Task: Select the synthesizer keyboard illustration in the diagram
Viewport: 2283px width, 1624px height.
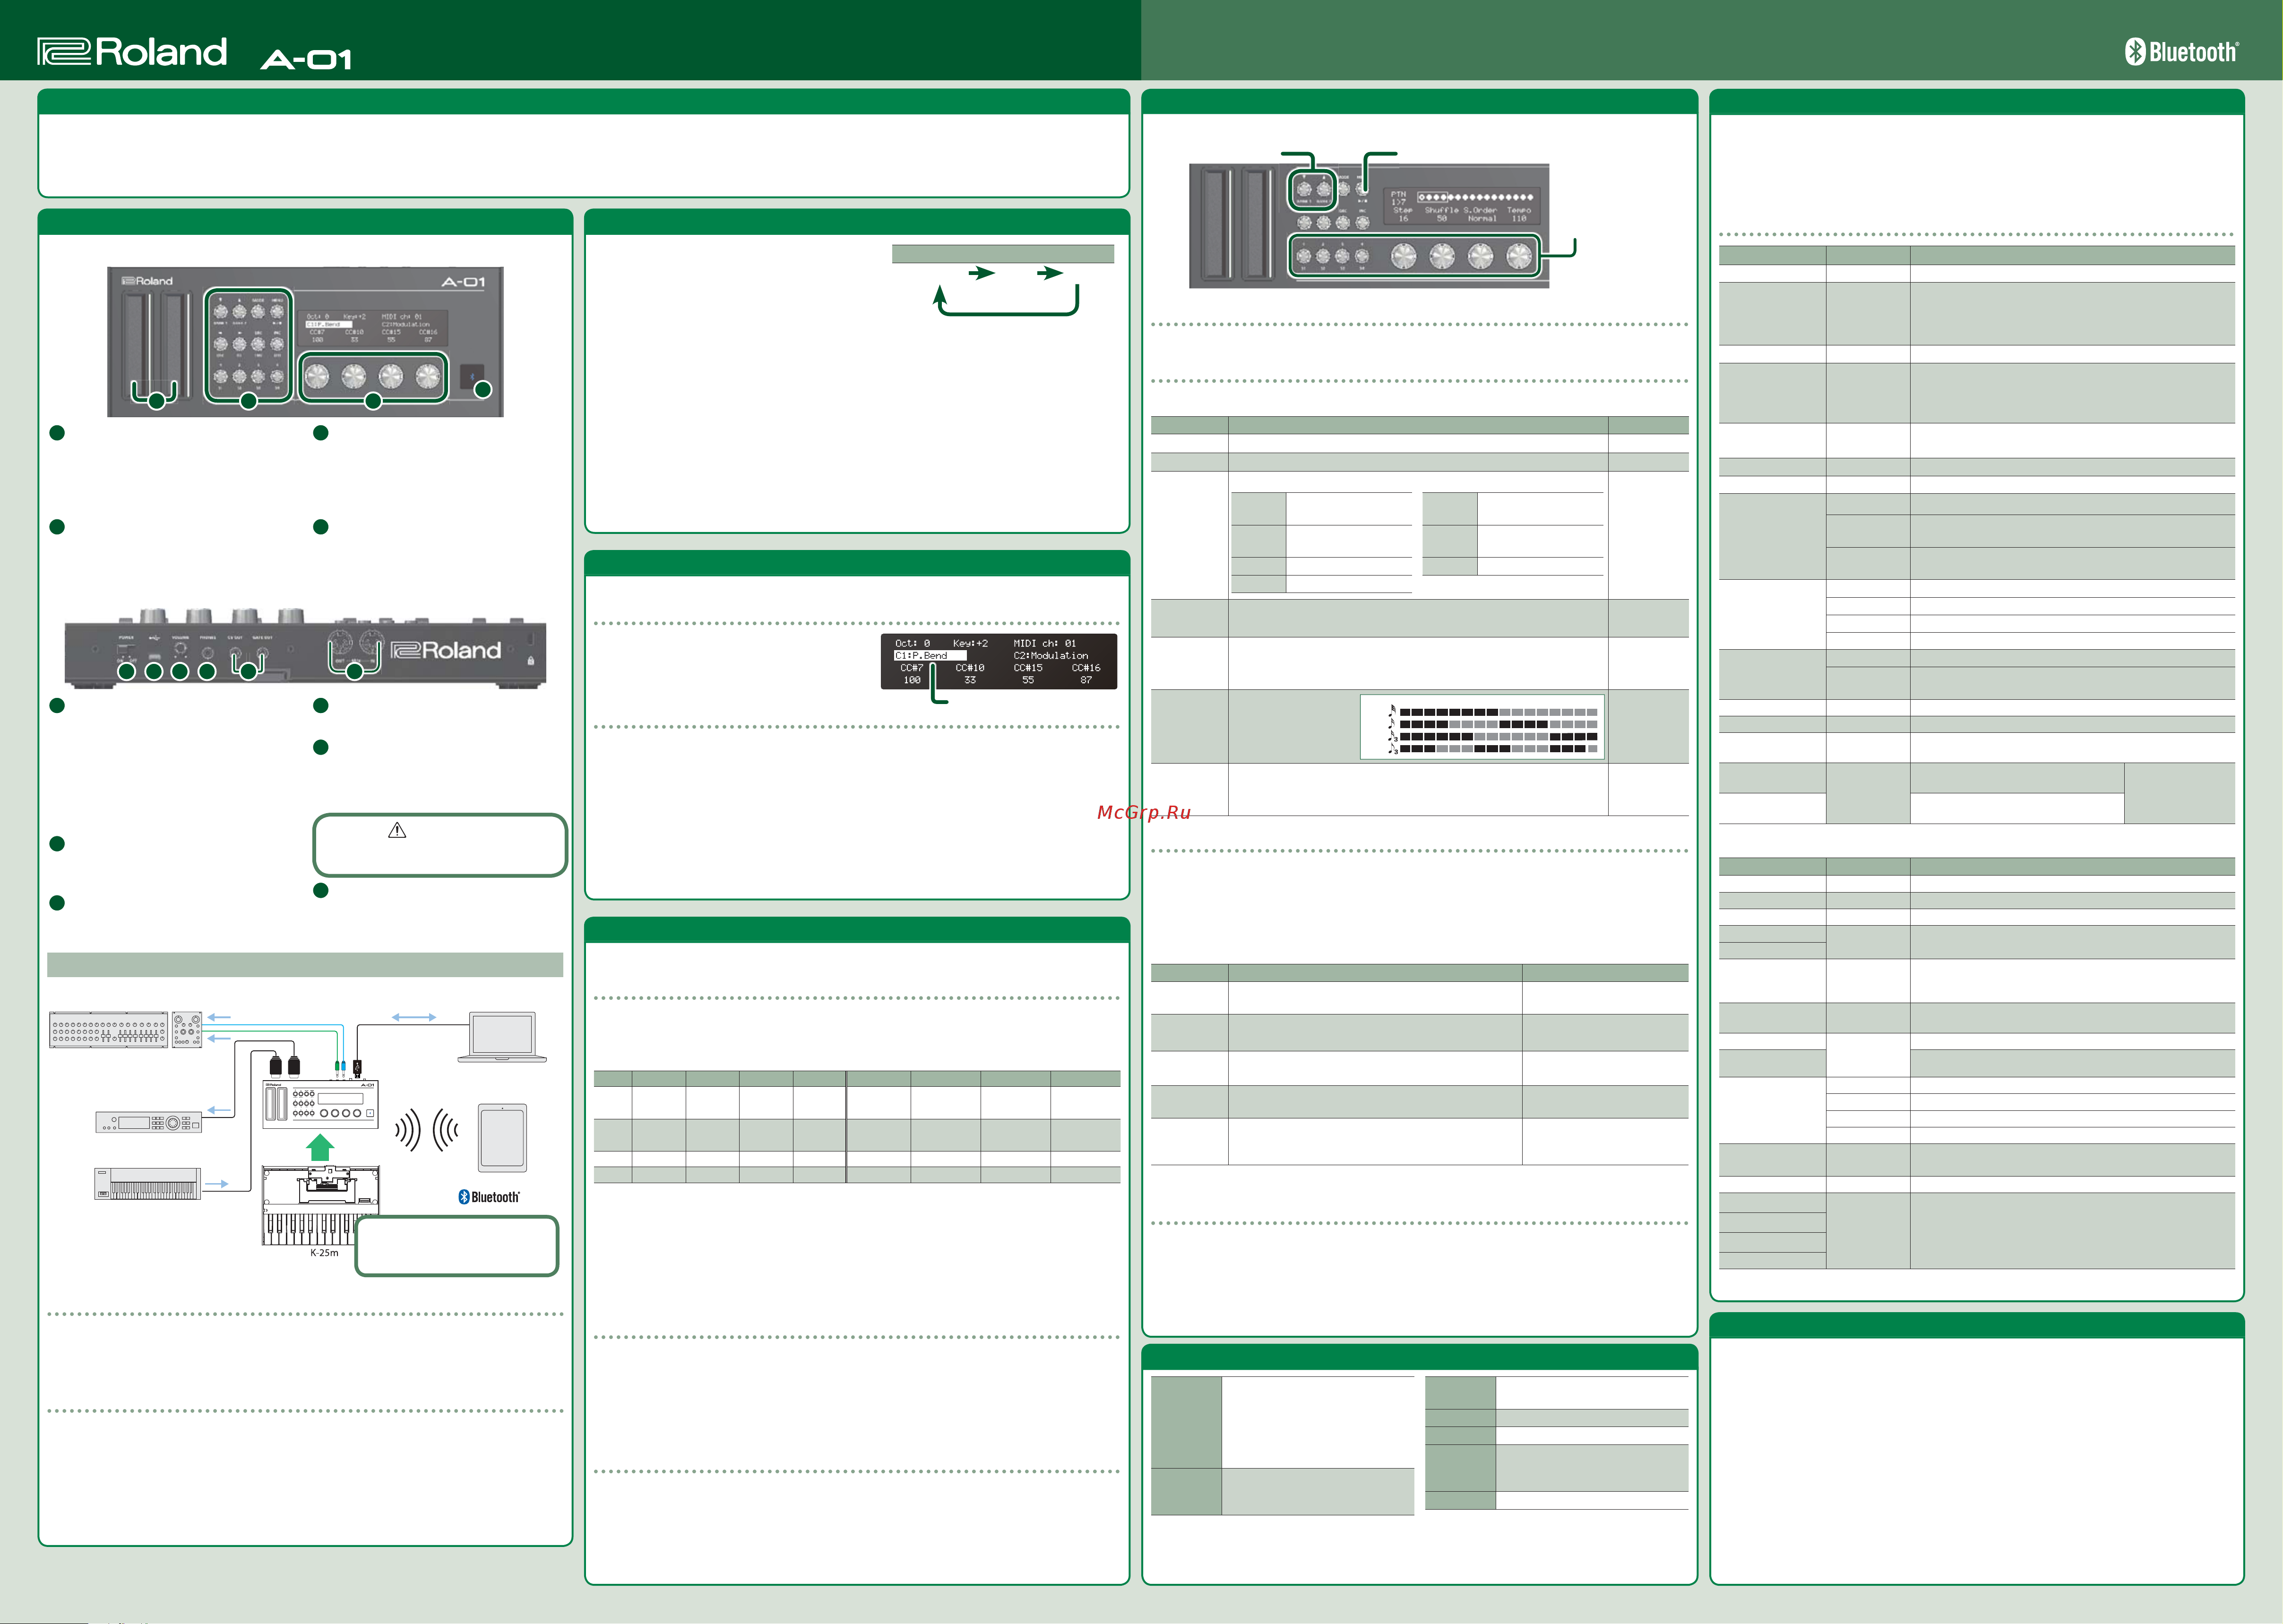Action: [148, 1183]
